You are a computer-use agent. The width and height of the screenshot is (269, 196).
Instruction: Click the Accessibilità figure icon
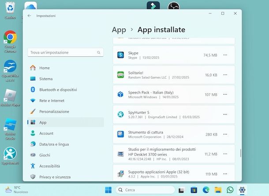33,166
